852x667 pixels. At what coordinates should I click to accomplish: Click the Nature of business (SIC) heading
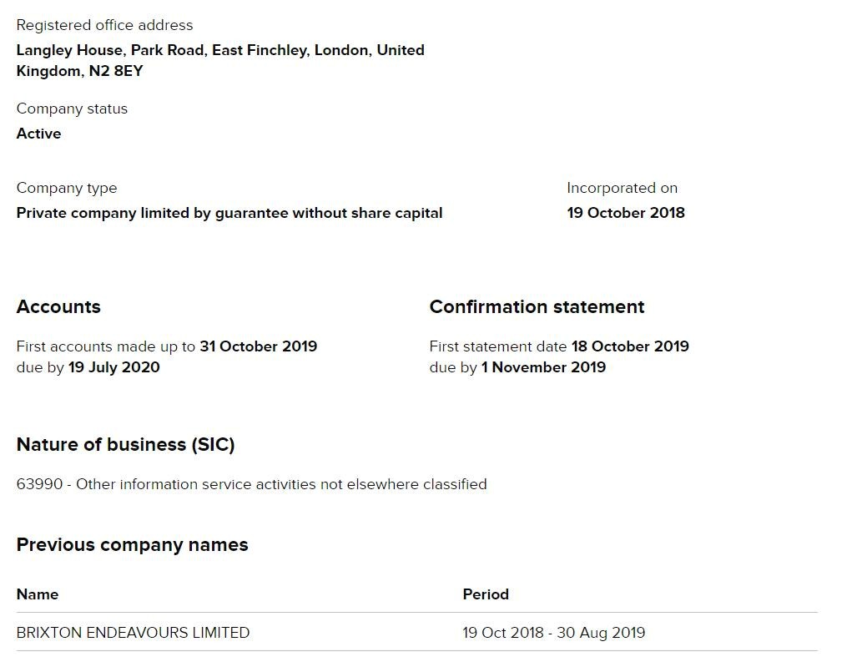[x=125, y=444]
